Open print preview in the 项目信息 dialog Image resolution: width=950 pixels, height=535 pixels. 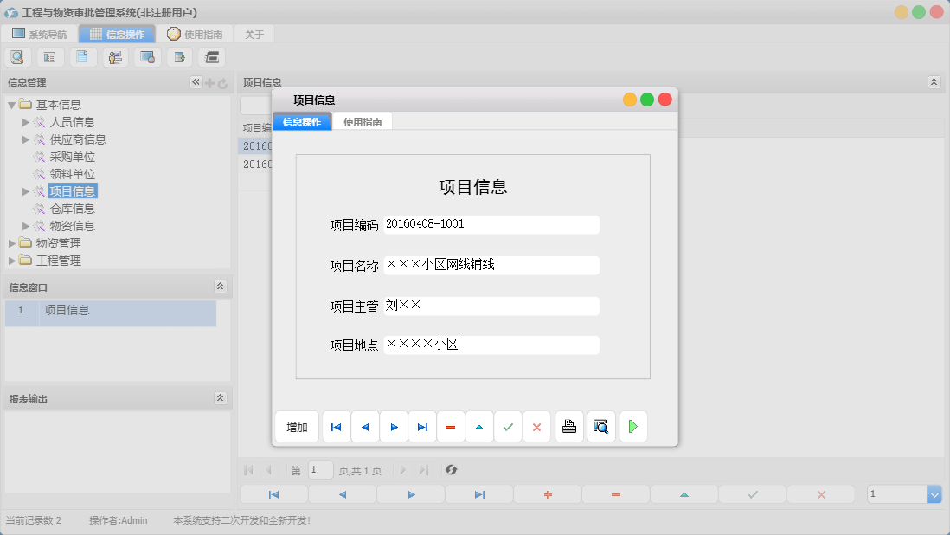[x=600, y=426]
